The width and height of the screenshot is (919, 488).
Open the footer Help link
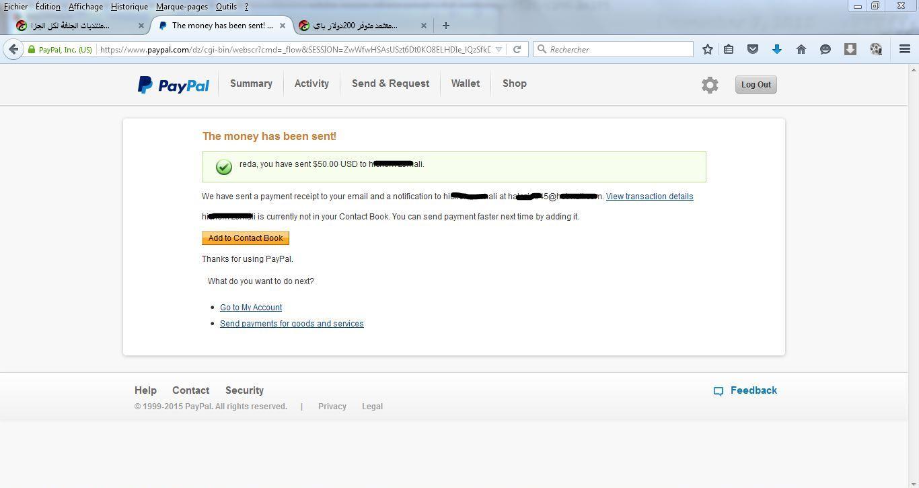[x=145, y=390]
